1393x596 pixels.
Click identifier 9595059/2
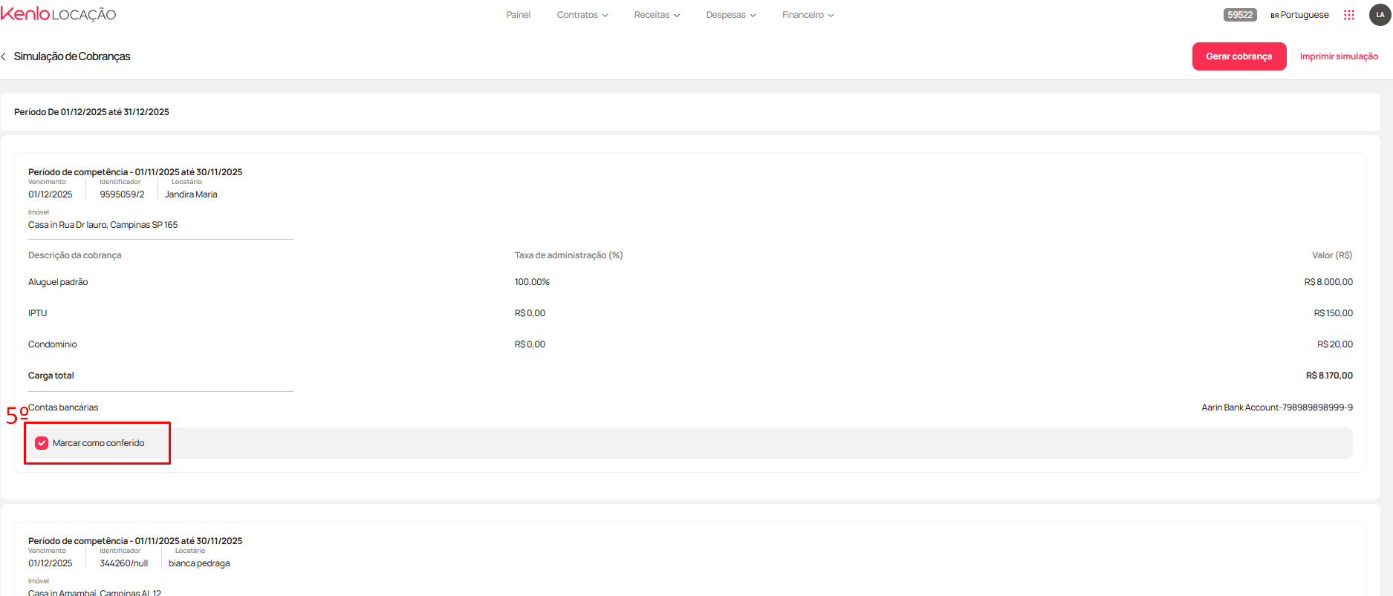coord(123,194)
